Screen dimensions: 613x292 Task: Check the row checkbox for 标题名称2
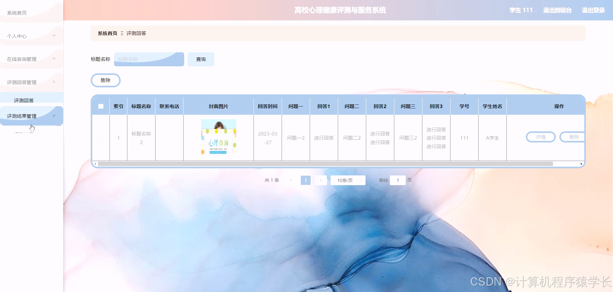coord(101,138)
